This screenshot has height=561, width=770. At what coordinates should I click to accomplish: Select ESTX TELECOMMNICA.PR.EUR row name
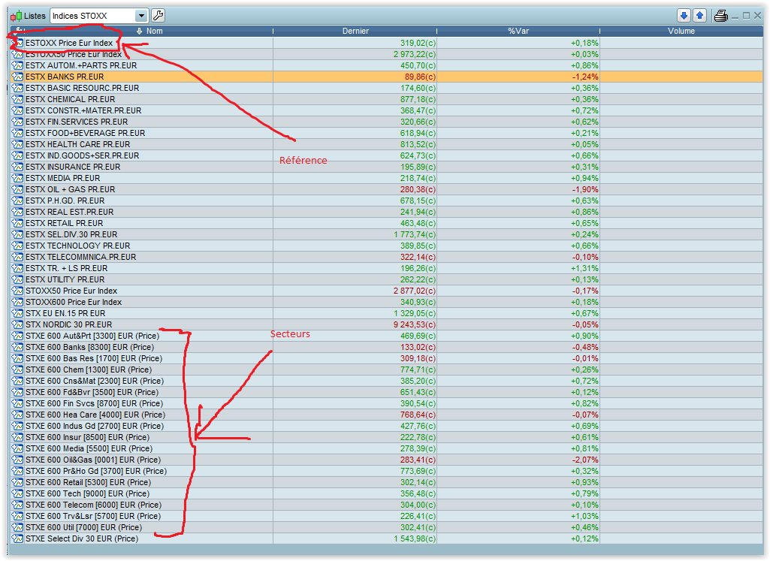(81, 257)
